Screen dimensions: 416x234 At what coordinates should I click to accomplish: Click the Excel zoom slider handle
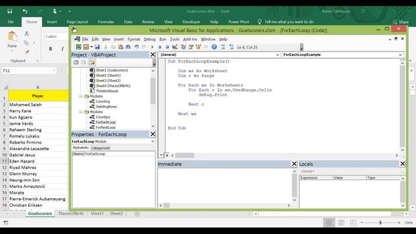[380, 222]
